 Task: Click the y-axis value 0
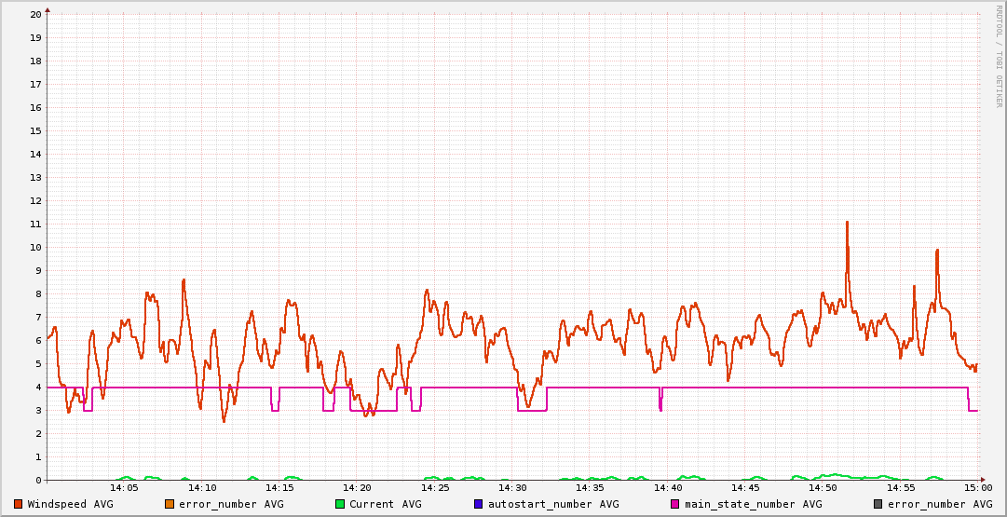tap(38, 481)
